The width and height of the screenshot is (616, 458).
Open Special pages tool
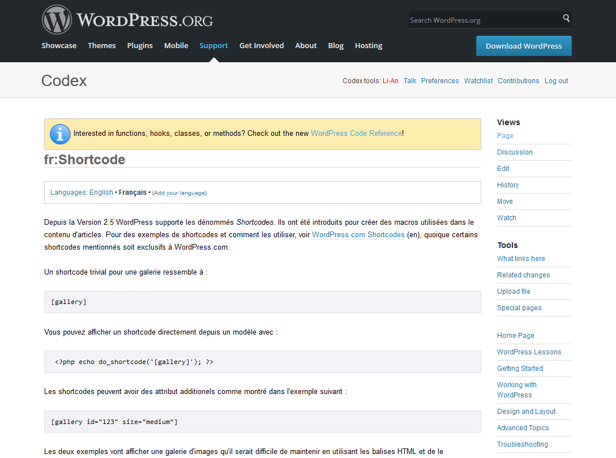(519, 308)
